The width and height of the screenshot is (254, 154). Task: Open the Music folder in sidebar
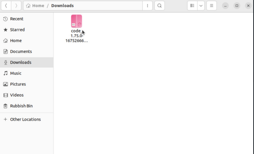(x=16, y=73)
